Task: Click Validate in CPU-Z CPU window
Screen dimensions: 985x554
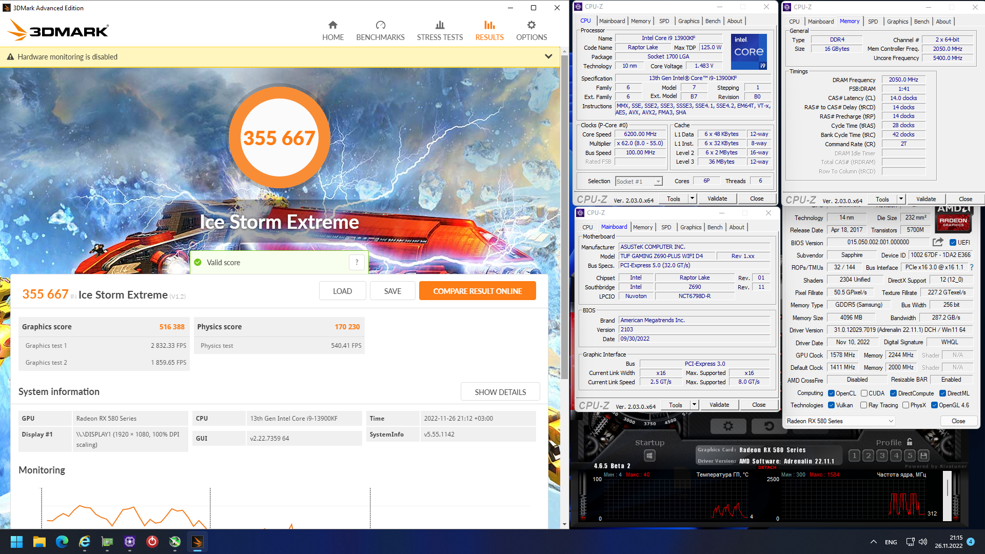Action: 717,199
